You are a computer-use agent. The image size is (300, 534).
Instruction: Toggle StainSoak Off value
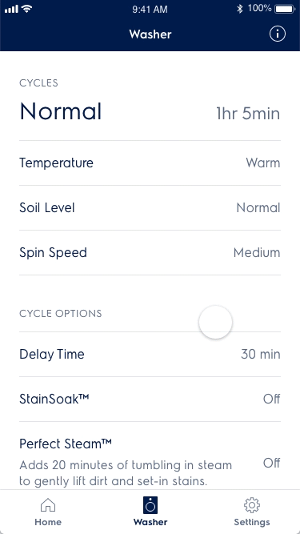coord(271,399)
